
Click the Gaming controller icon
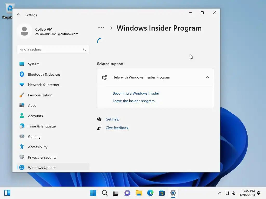coord(22,136)
